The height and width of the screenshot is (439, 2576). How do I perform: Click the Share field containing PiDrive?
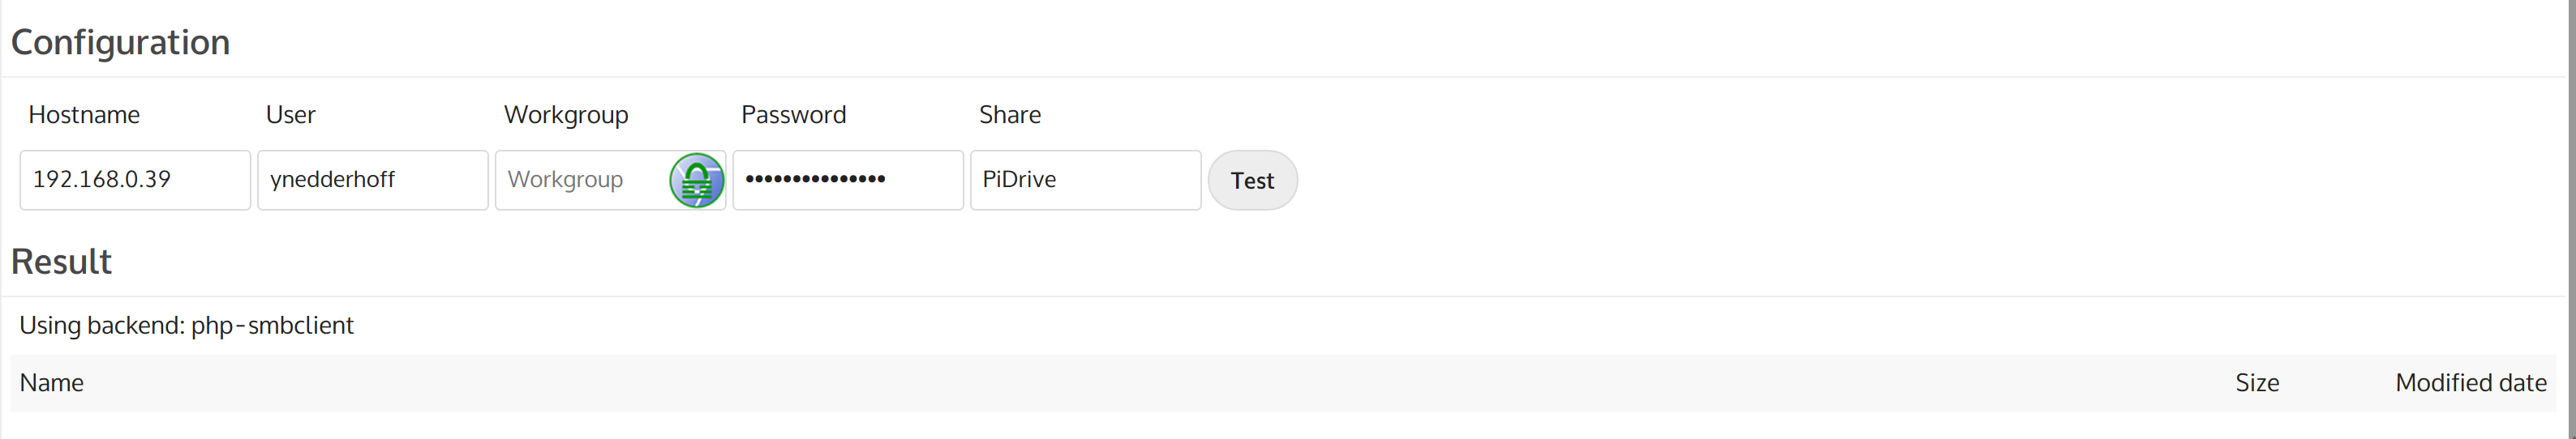point(1084,181)
